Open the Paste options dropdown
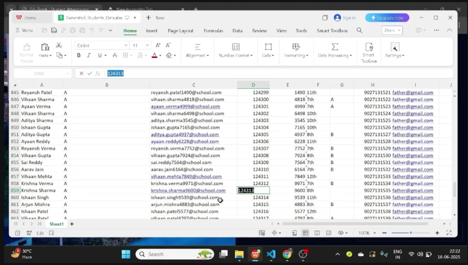Viewport: 468px width, 265px height. coord(45,55)
